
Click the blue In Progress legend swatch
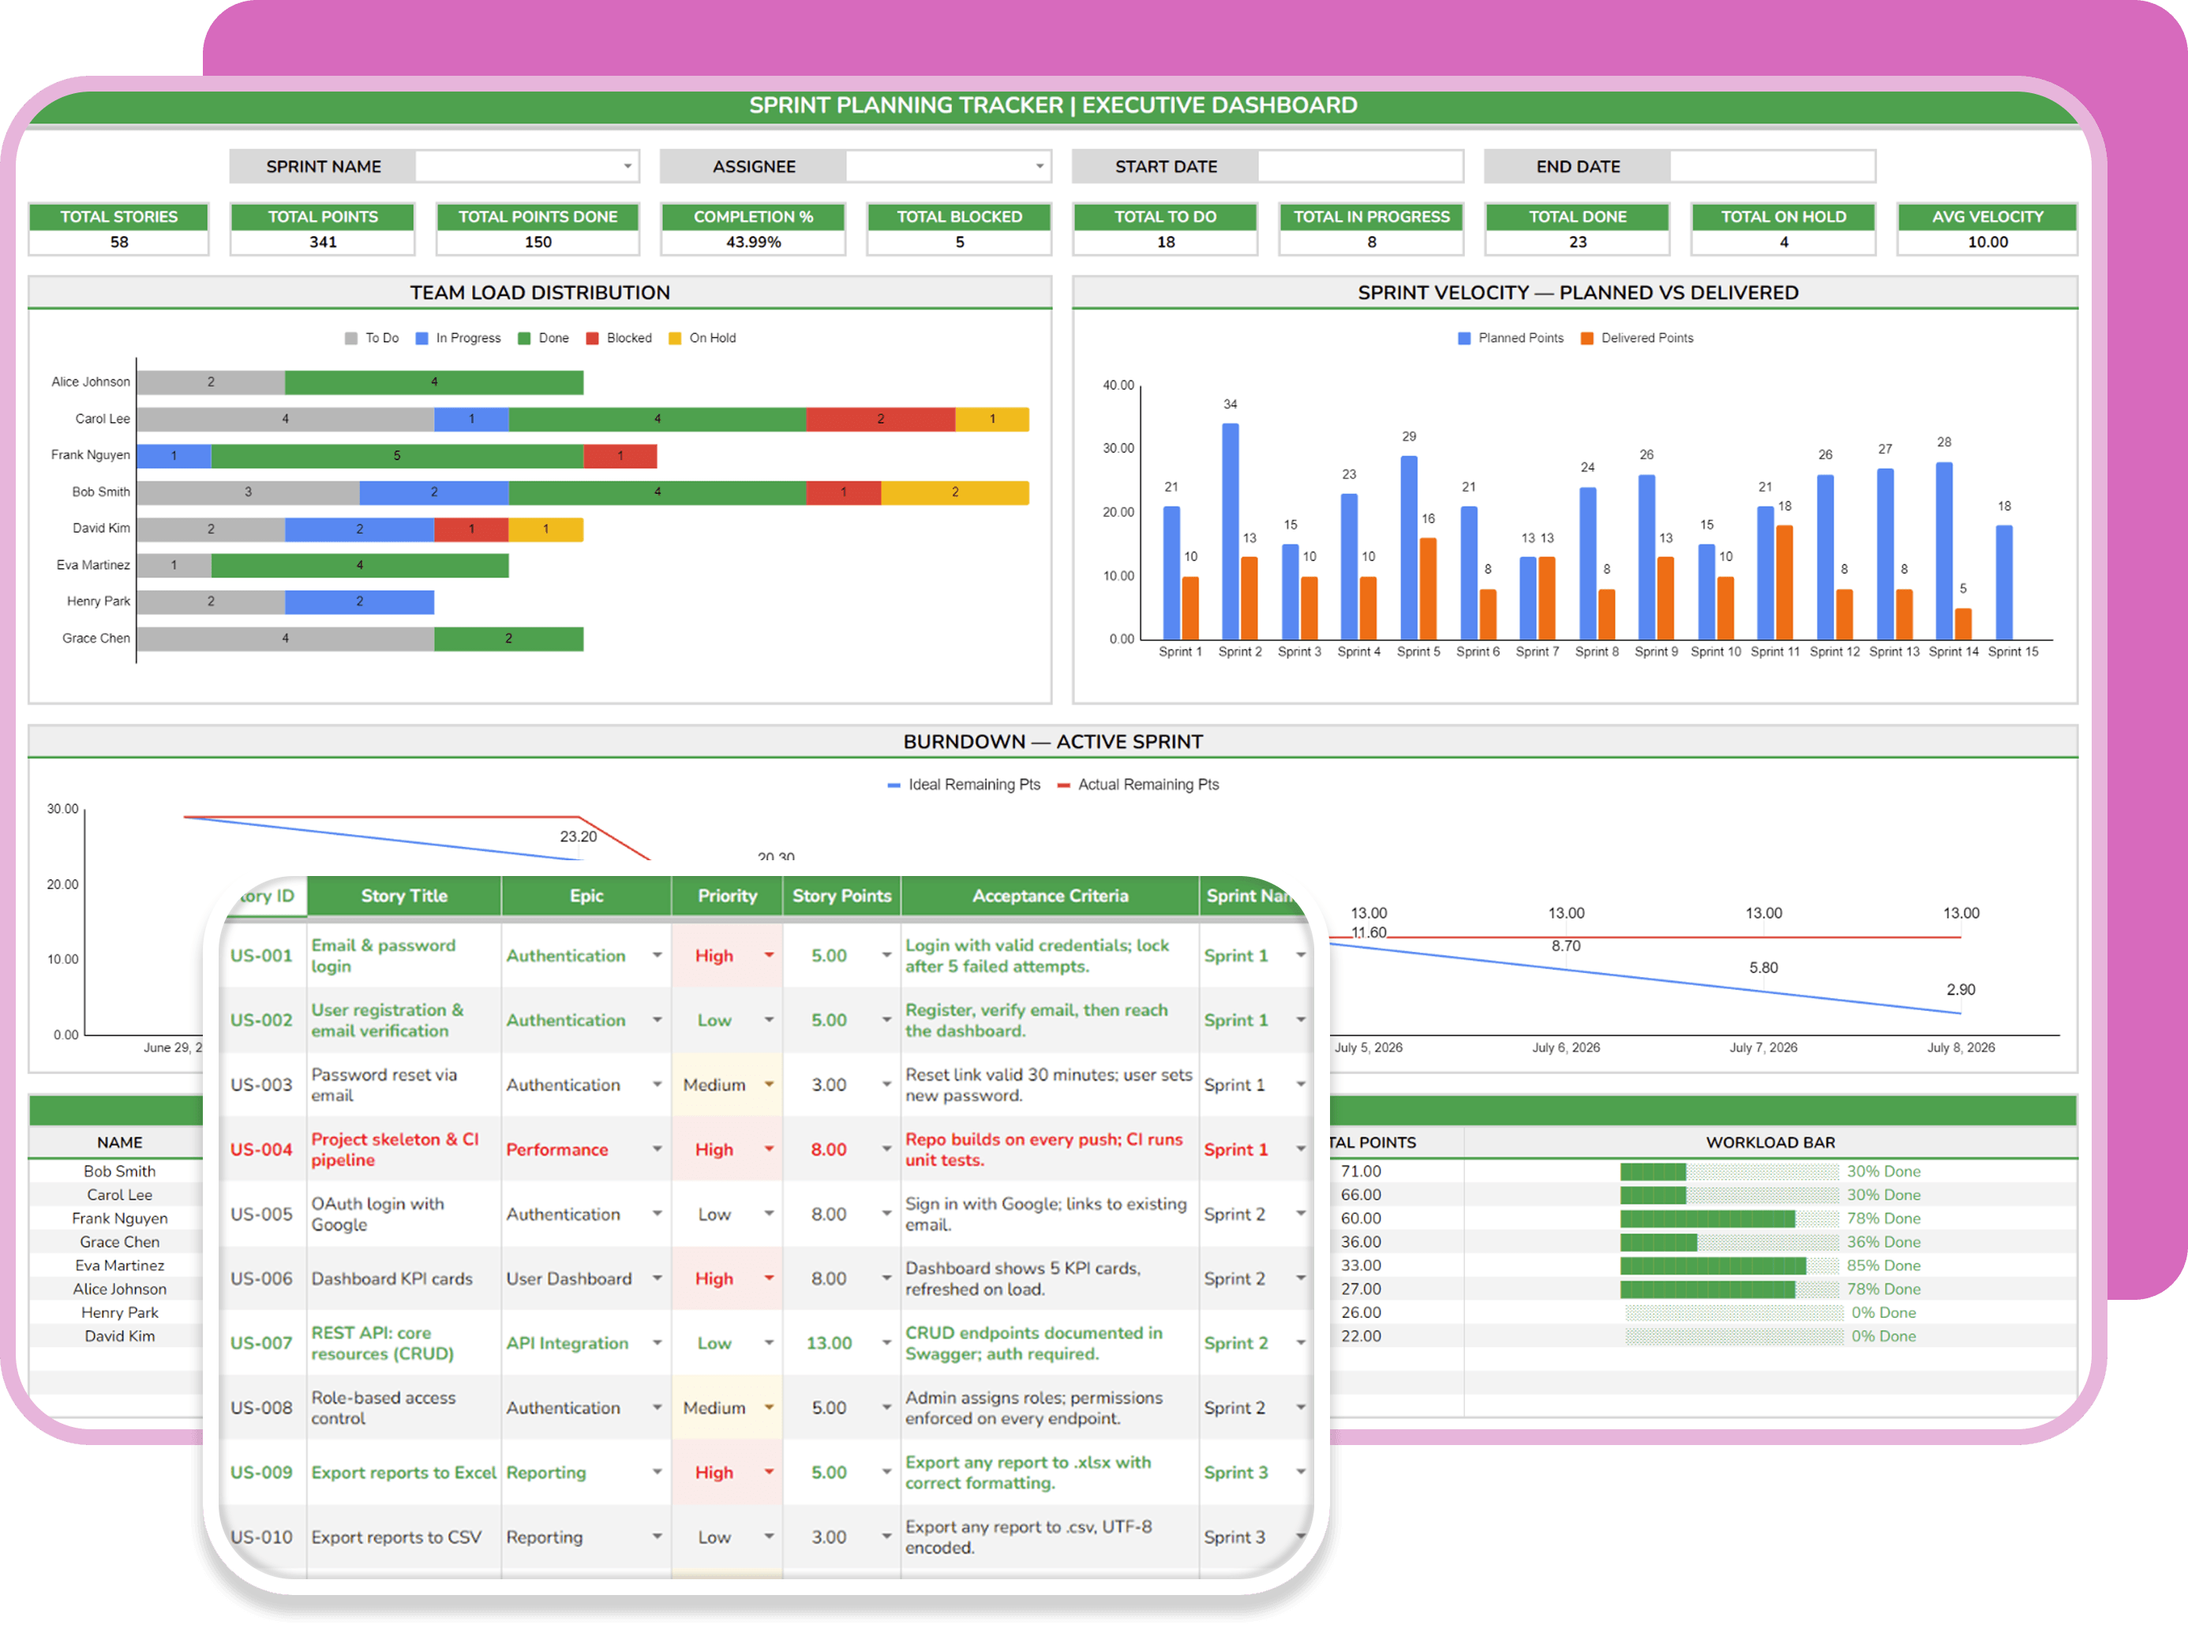point(422,339)
